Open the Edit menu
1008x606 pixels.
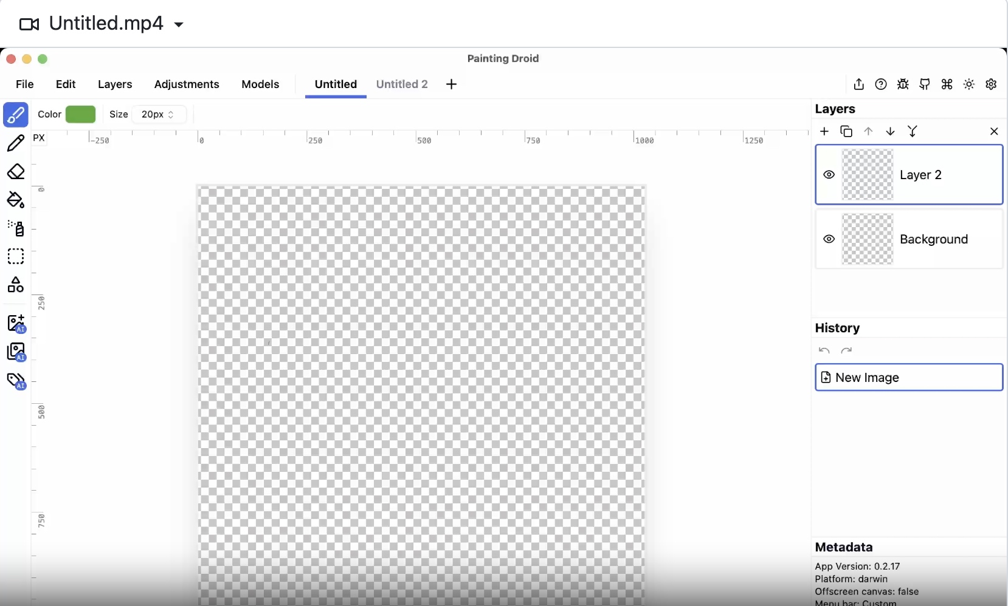pyautogui.click(x=66, y=84)
